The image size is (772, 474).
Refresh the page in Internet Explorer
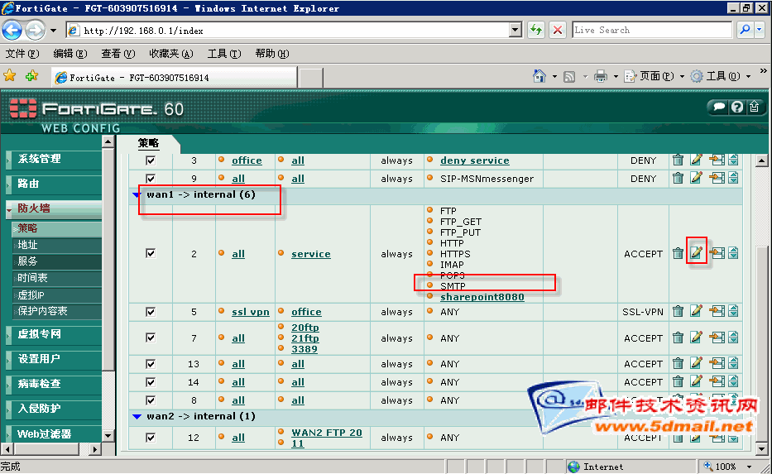[535, 30]
